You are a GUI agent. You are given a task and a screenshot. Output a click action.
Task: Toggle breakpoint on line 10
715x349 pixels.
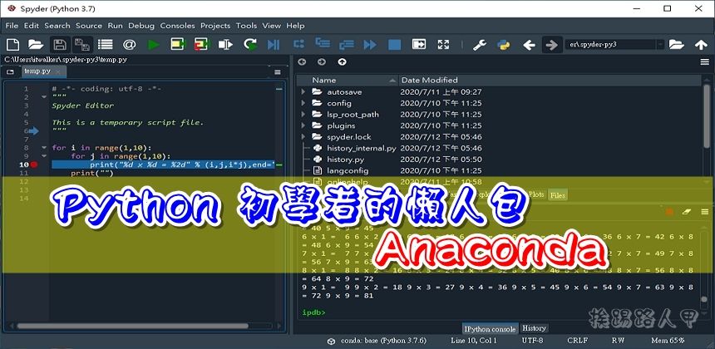point(34,165)
